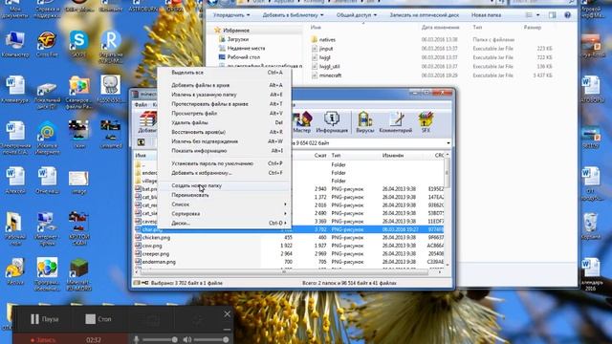Click the Explorer help question-mark icon

[567, 15]
